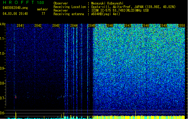The width and height of the screenshot is (188, 119).
Task: Select the 2050 time marker
Action: pos(181,26)
